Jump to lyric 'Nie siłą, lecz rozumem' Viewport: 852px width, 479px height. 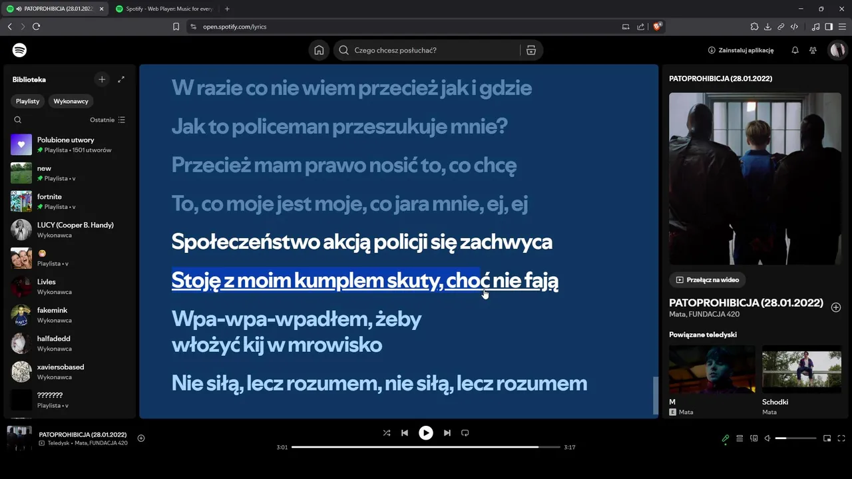coord(379,383)
